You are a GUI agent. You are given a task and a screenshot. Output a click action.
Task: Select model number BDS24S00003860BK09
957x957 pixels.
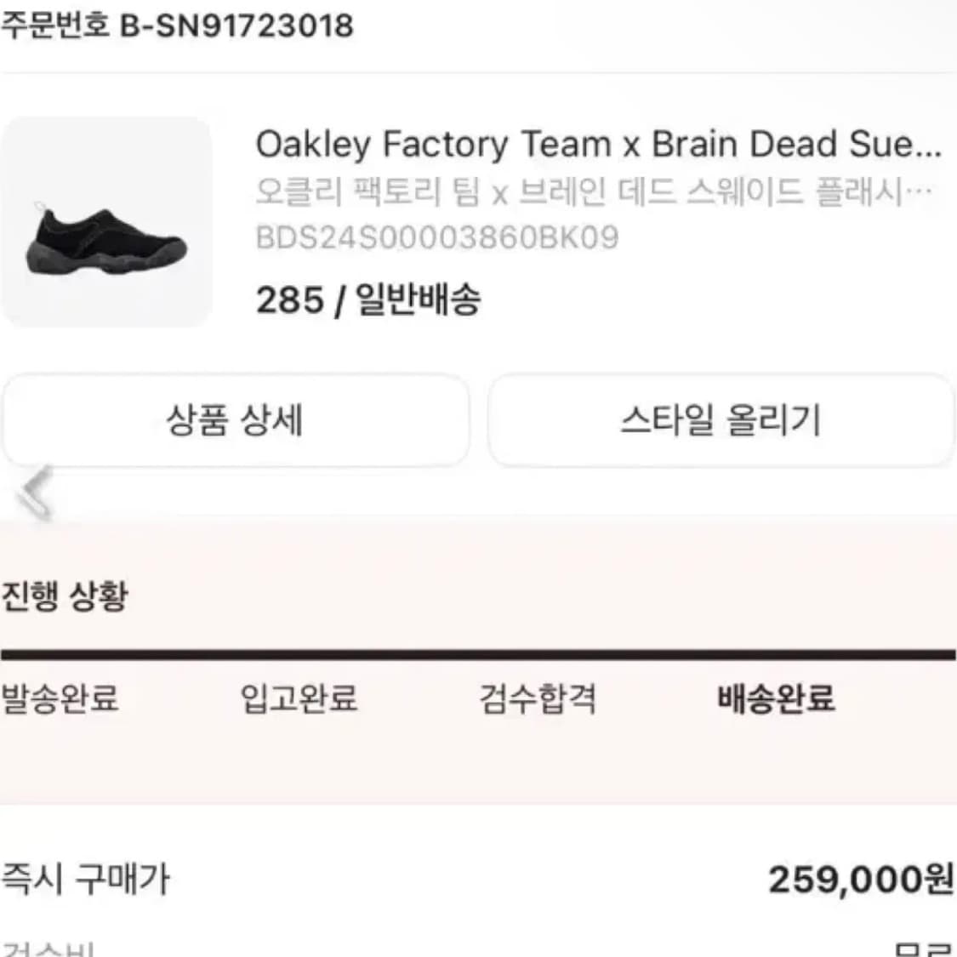(436, 239)
